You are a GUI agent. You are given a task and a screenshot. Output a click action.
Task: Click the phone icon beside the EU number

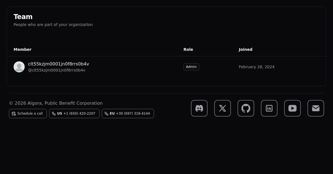coord(107,114)
